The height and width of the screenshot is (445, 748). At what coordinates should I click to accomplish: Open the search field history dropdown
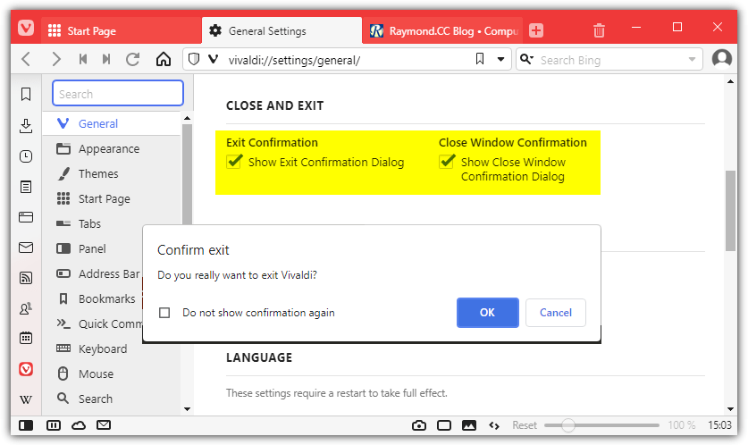point(692,60)
